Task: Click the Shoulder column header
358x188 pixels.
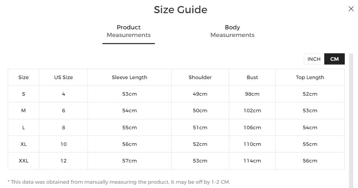Action: (200, 77)
